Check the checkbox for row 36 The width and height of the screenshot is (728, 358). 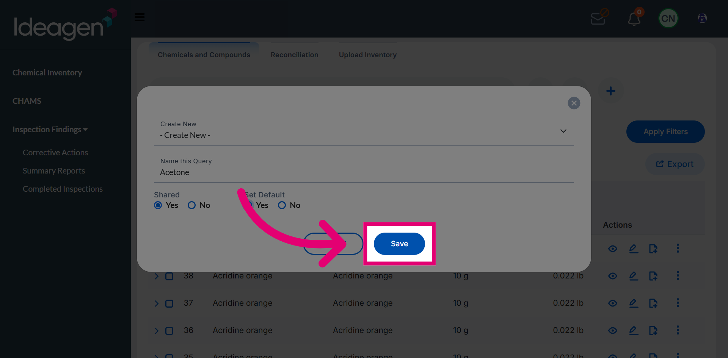(169, 331)
